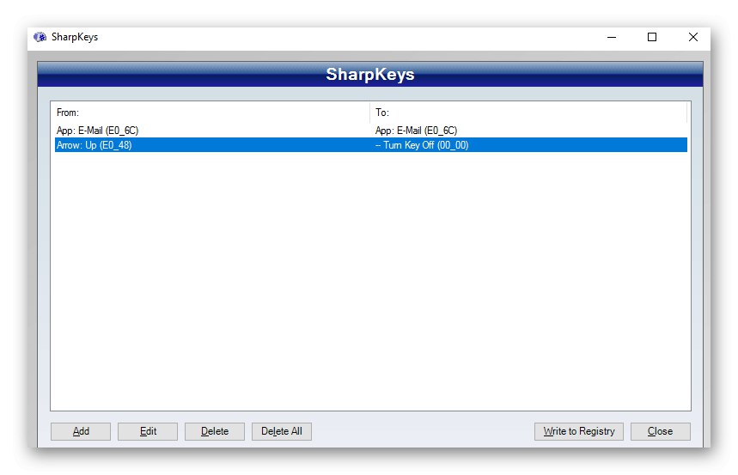Minimize the SharpKeys window

tap(612, 37)
